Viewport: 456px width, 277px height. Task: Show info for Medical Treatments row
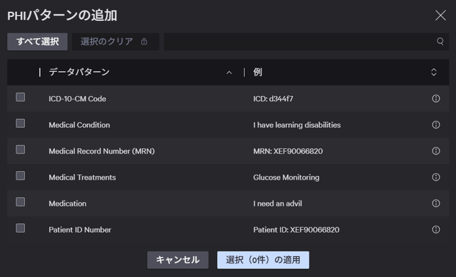tap(436, 177)
